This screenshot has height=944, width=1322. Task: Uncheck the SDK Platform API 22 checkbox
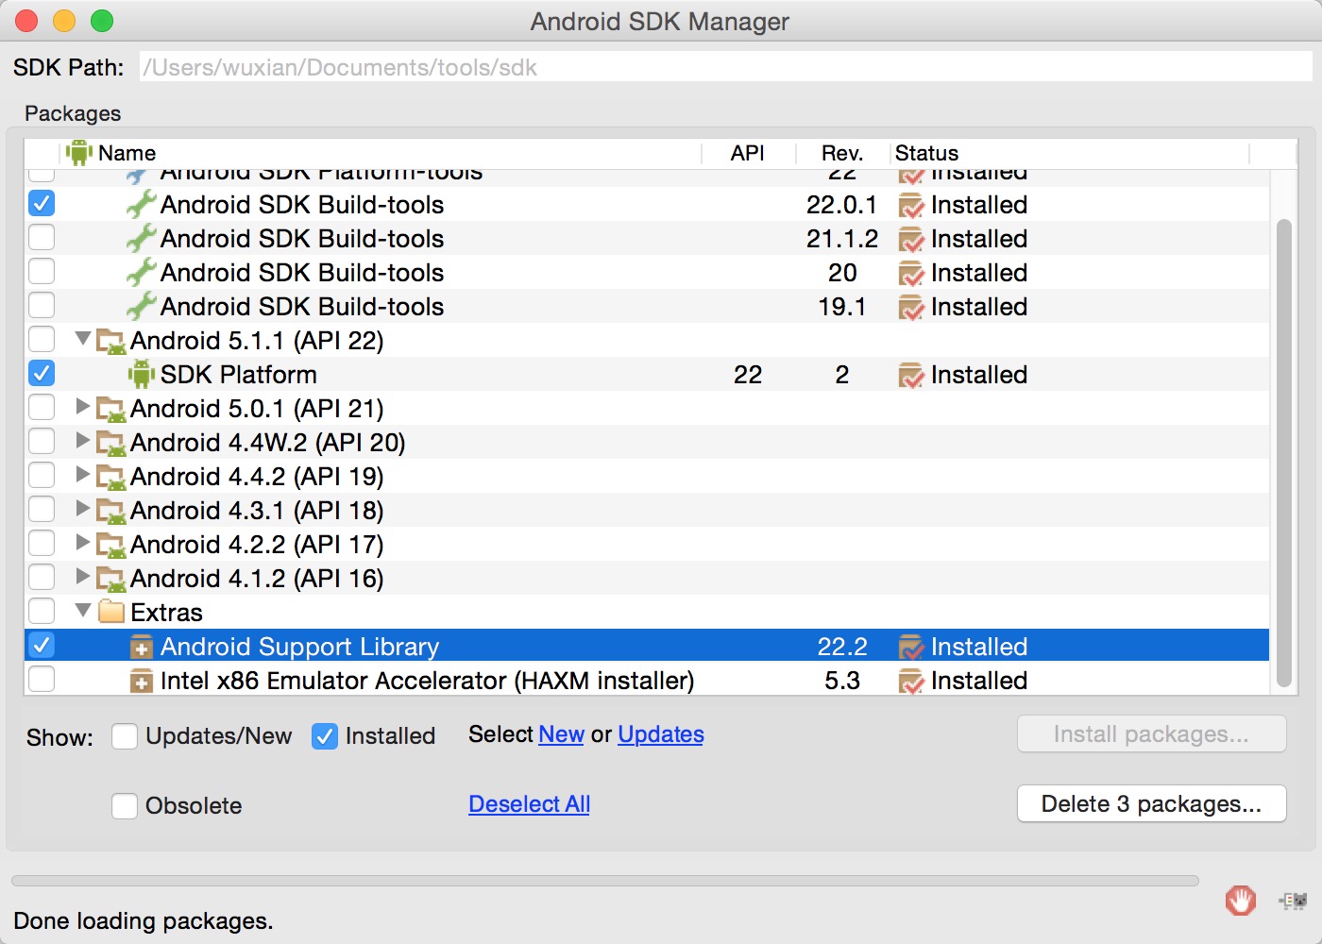[42, 373]
